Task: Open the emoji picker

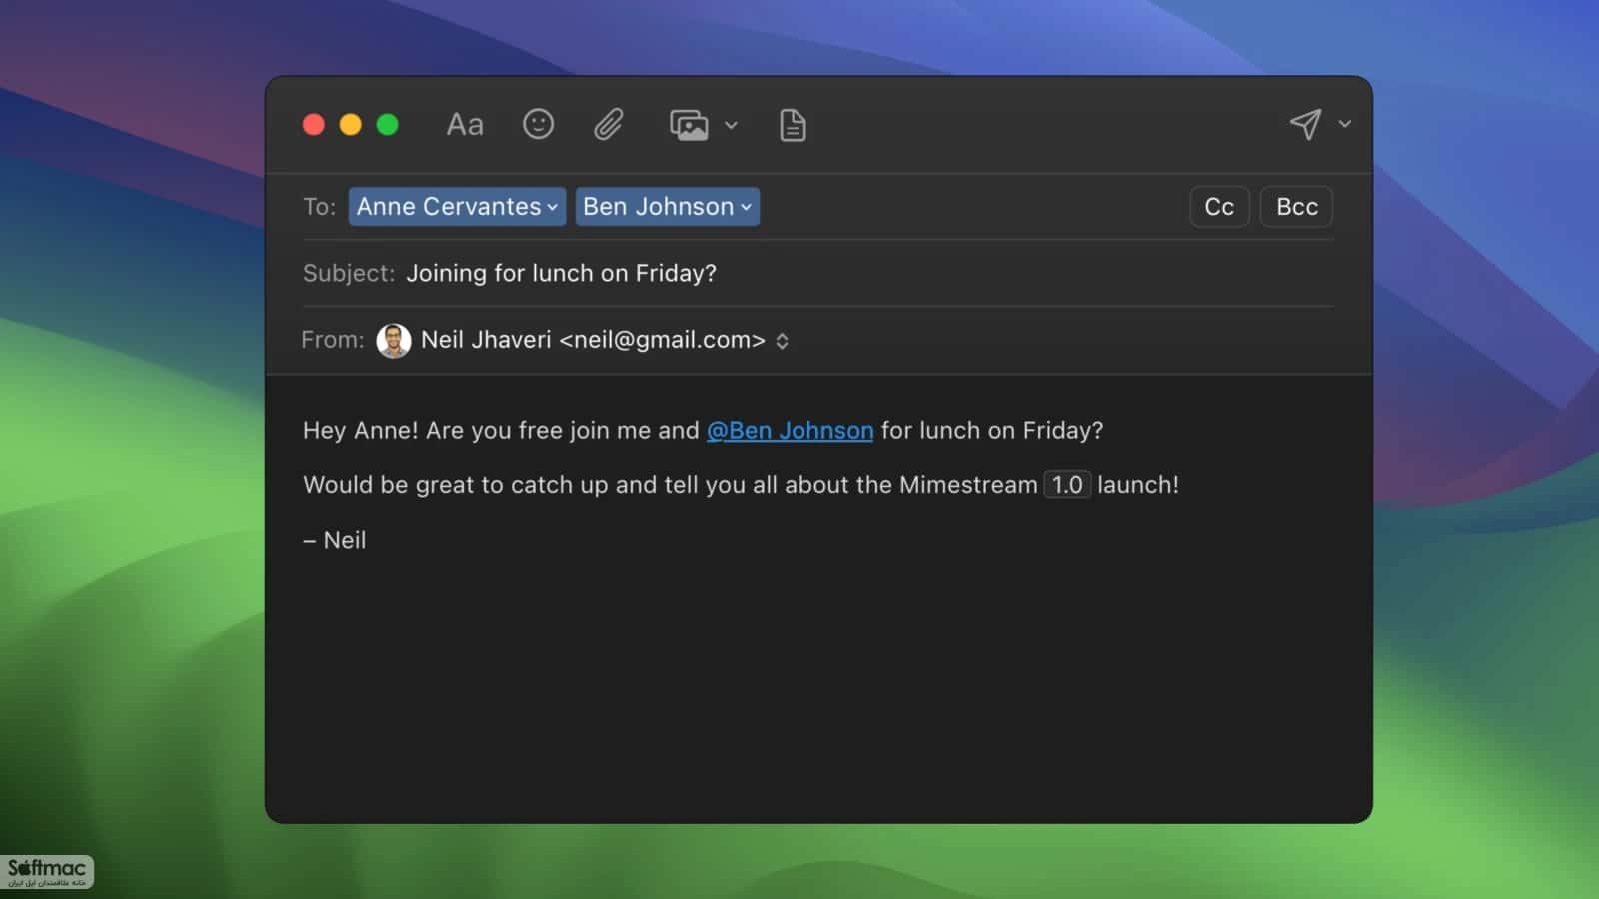Action: pos(538,124)
